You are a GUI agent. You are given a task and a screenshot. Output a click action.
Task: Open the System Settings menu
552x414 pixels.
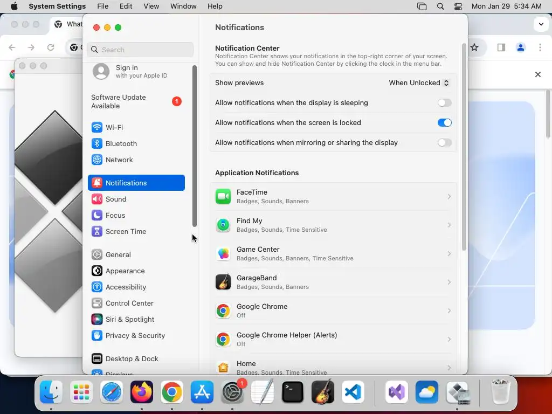pos(57,6)
